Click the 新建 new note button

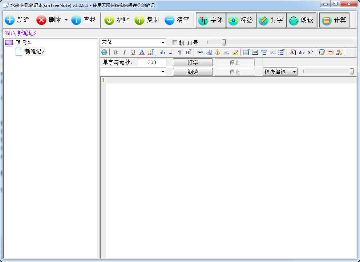[x=17, y=20]
